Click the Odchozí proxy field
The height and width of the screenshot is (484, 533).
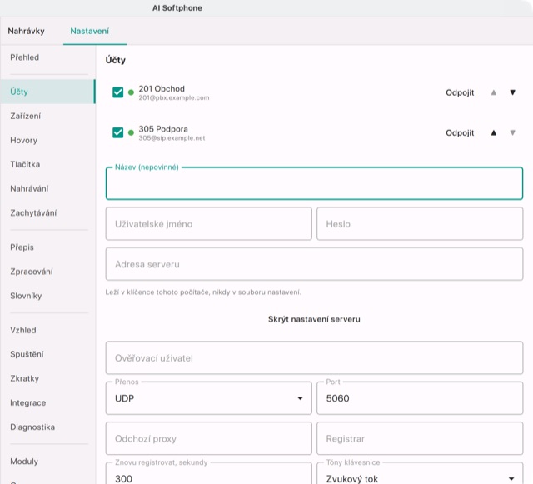(x=209, y=438)
